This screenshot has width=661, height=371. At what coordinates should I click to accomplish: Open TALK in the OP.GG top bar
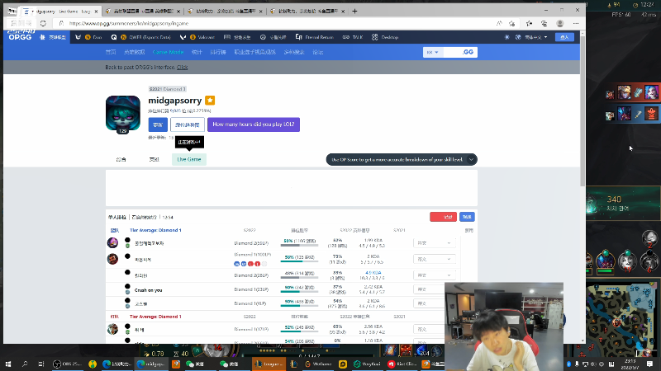point(353,37)
